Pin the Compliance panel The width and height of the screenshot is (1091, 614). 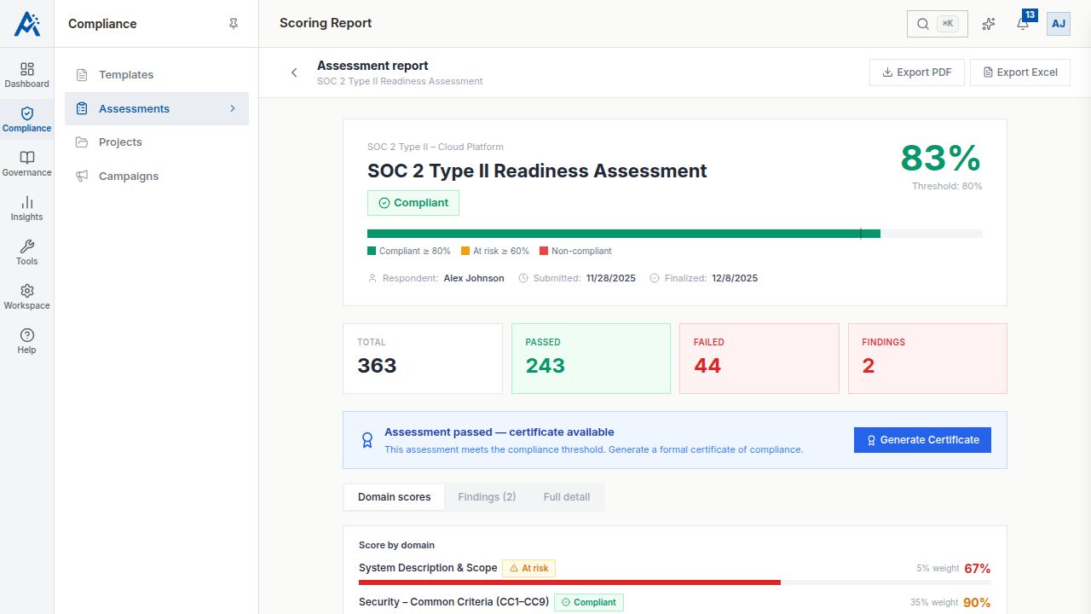coord(234,24)
